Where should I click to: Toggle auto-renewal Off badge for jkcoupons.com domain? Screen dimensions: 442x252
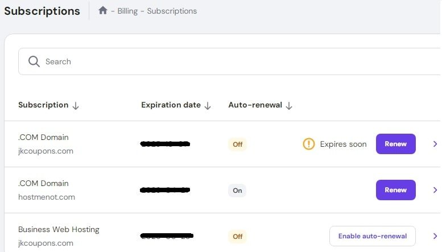(x=237, y=144)
